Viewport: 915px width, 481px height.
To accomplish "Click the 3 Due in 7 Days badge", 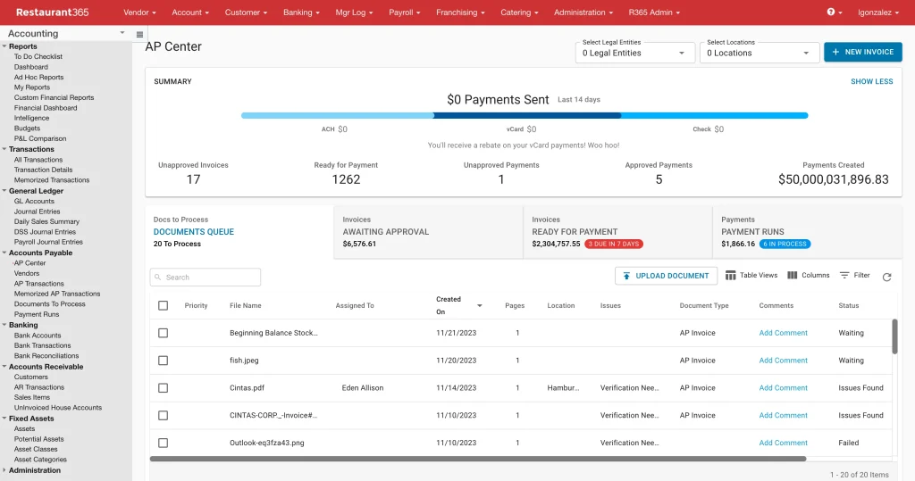I will click(614, 244).
